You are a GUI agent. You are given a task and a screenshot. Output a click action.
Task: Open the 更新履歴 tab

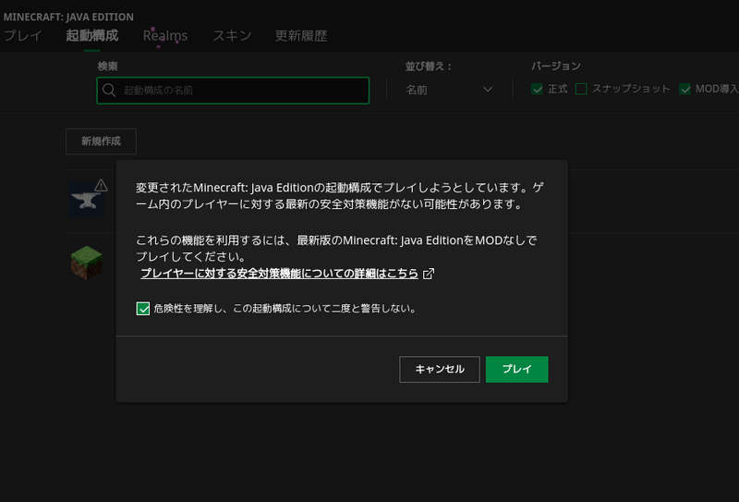tap(301, 36)
